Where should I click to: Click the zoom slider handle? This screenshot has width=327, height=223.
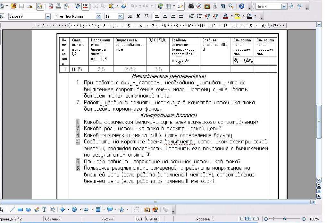(284, 219)
